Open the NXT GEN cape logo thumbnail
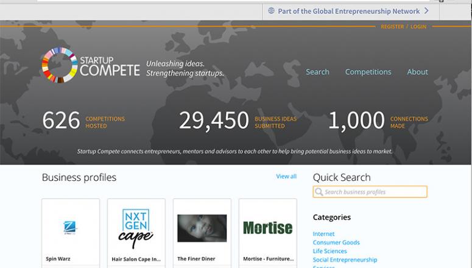 tap(136, 228)
